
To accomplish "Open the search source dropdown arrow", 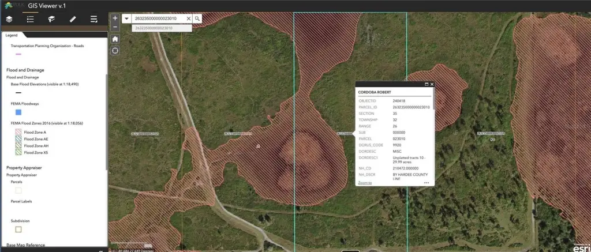I will [x=126, y=18].
